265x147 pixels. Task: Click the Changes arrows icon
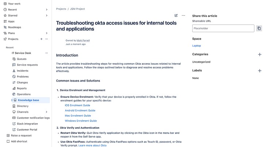pos(14,82)
